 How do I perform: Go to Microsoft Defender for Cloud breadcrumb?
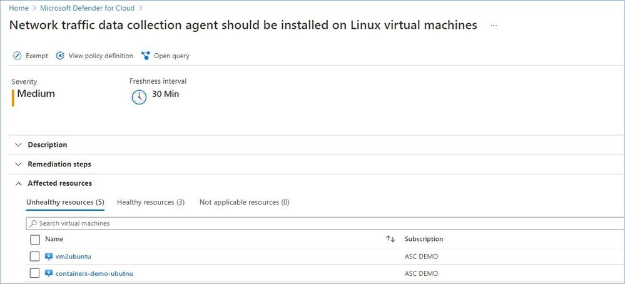88,8
